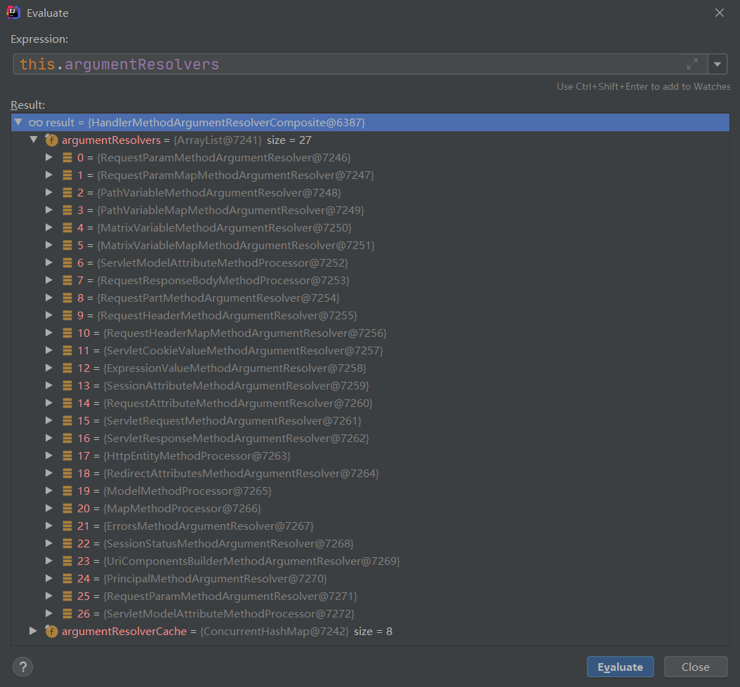Click list icon of element 8 RequestPartMethodArgumentResolver
The width and height of the screenshot is (740, 687).
point(67,298)
